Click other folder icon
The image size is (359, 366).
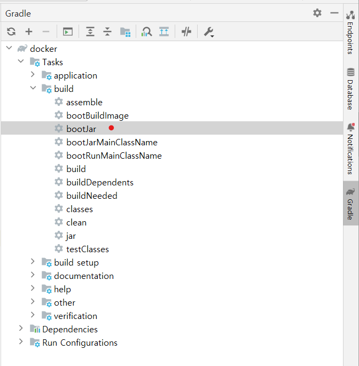tap(46, 302)
